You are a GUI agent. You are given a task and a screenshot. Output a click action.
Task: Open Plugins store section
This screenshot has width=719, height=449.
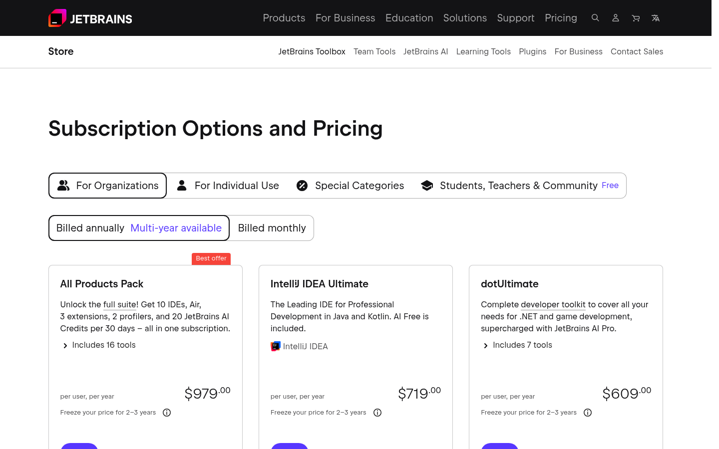[533, 51]
